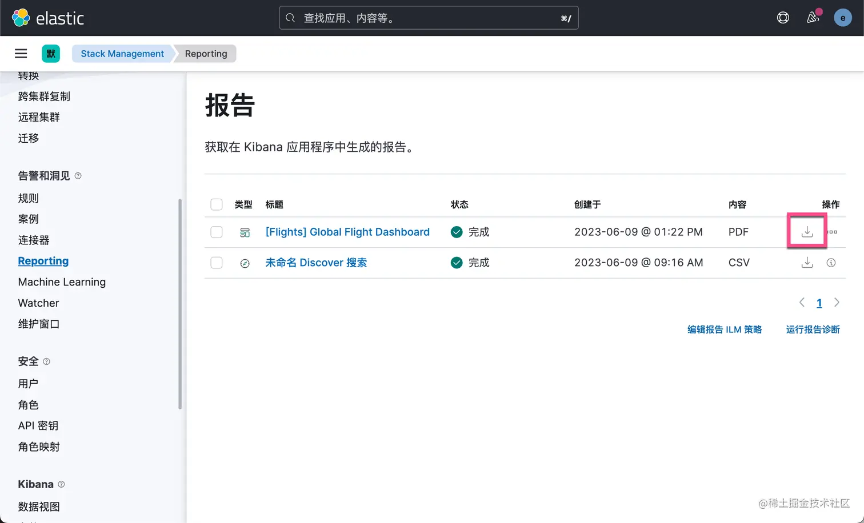This screenshot has width=864, height=523.
Task: Download the 未命名 Discover 搜索 CSV report
Action: click(807, 263)
